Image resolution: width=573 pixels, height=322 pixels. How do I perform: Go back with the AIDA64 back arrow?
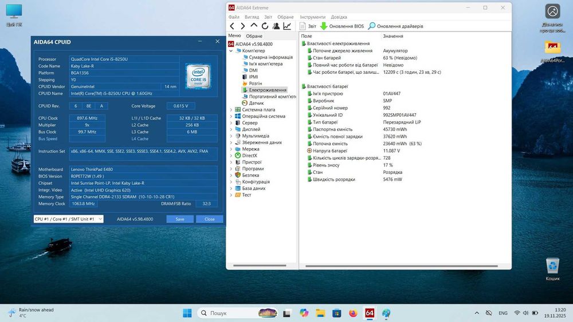tap(232, 26)
